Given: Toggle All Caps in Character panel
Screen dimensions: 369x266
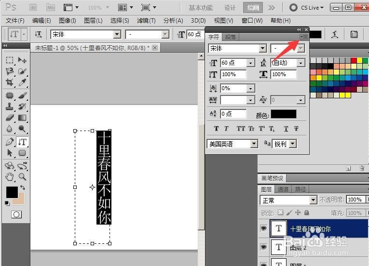Looking at the screenshot, I should coord(241,129).
